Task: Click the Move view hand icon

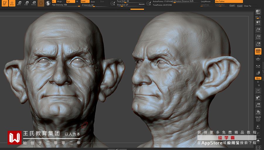Action: point(258,98)
